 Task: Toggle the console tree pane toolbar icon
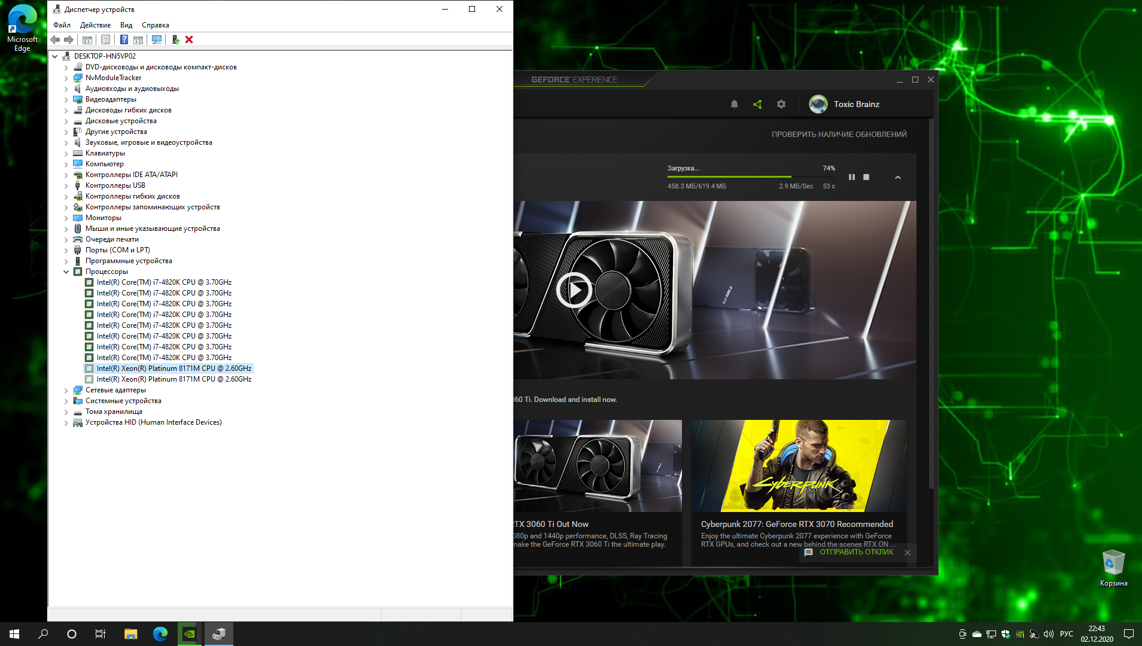[x=87, y=39]
